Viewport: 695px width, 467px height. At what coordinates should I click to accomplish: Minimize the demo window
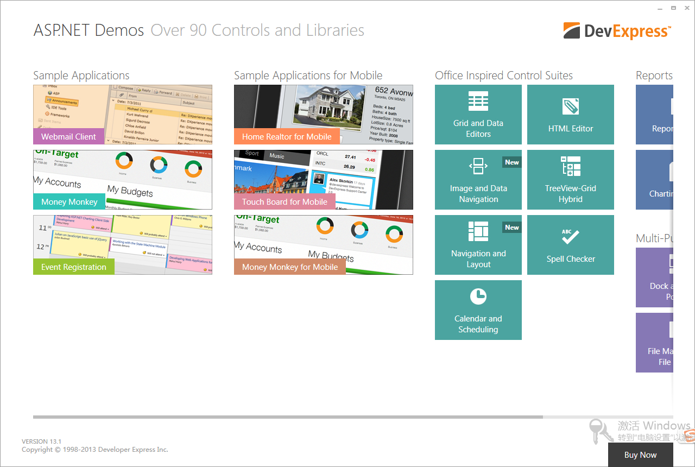click(x=660, y=8)
